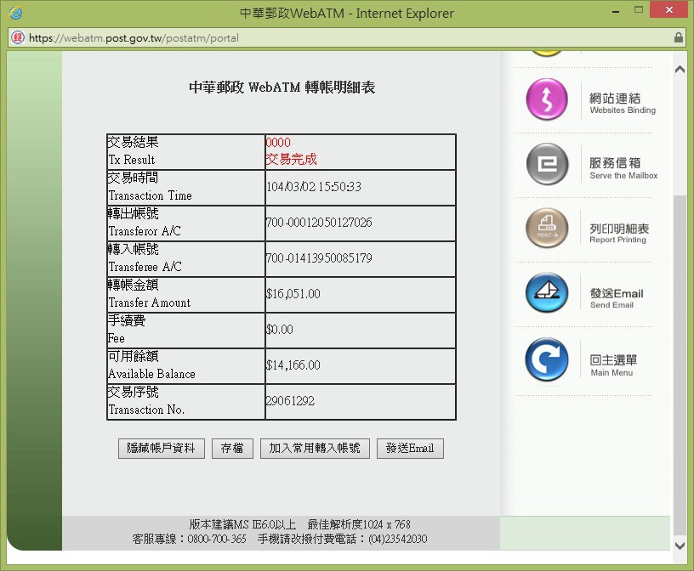Click the vertical scrollbar thumb
This screenshot has height=571, width=694.
tap(680, 365)
